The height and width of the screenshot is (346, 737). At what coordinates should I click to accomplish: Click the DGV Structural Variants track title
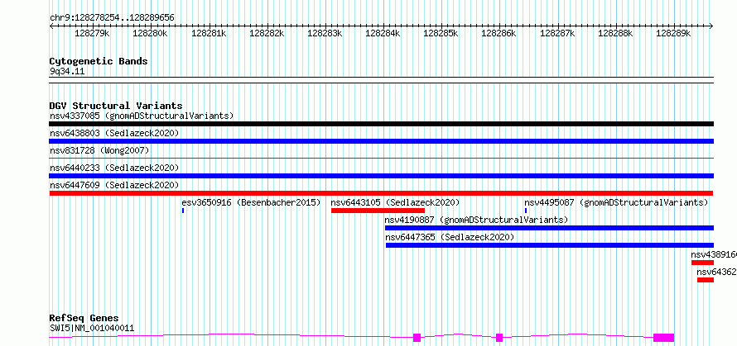(116, 106)
